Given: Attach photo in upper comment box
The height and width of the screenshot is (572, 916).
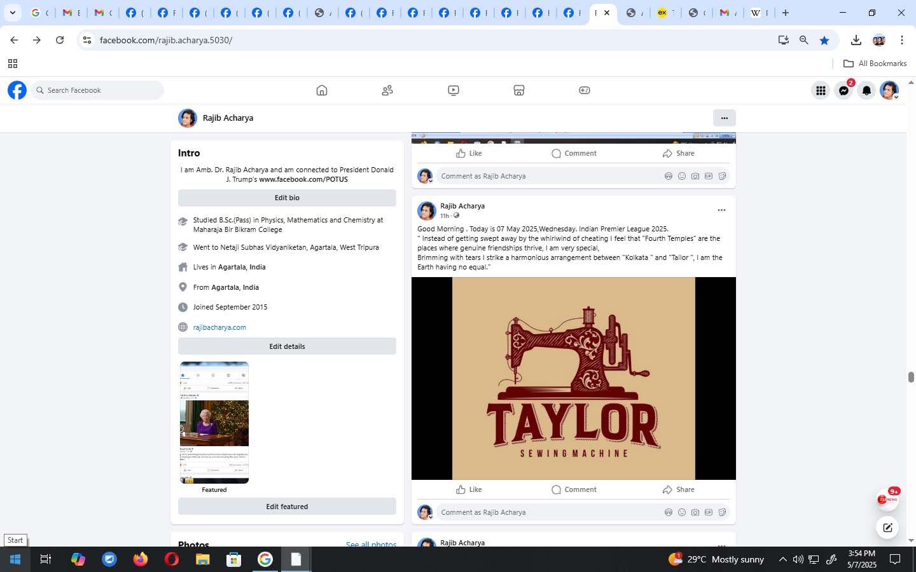Looking at the screenshot, I should pos(695,176).
